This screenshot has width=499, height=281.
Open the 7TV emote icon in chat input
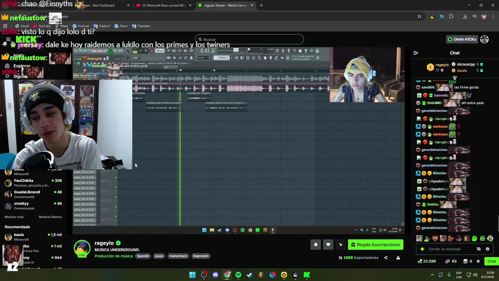[479, 249]
